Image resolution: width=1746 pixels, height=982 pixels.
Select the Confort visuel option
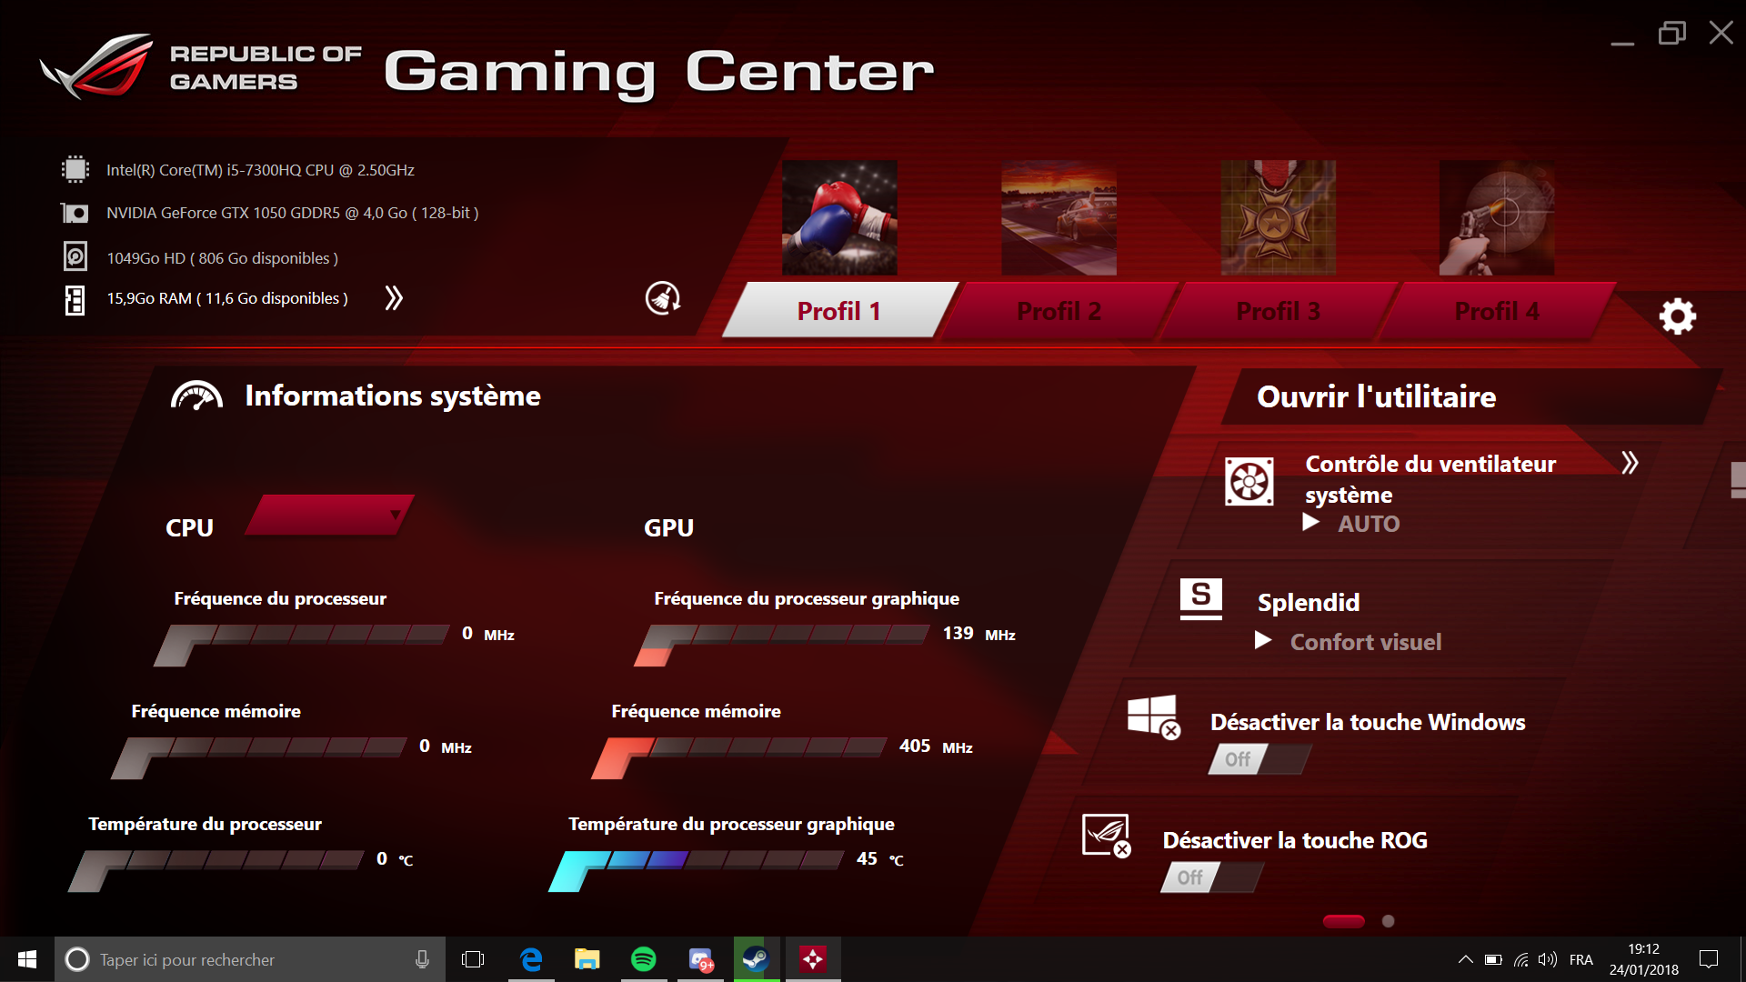click(x=1366, y=642)
